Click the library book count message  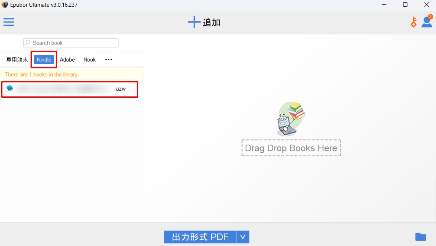[42, 74]
